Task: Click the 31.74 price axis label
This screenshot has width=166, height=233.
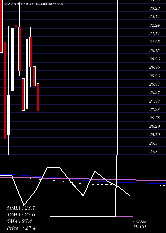Action: 154,34
